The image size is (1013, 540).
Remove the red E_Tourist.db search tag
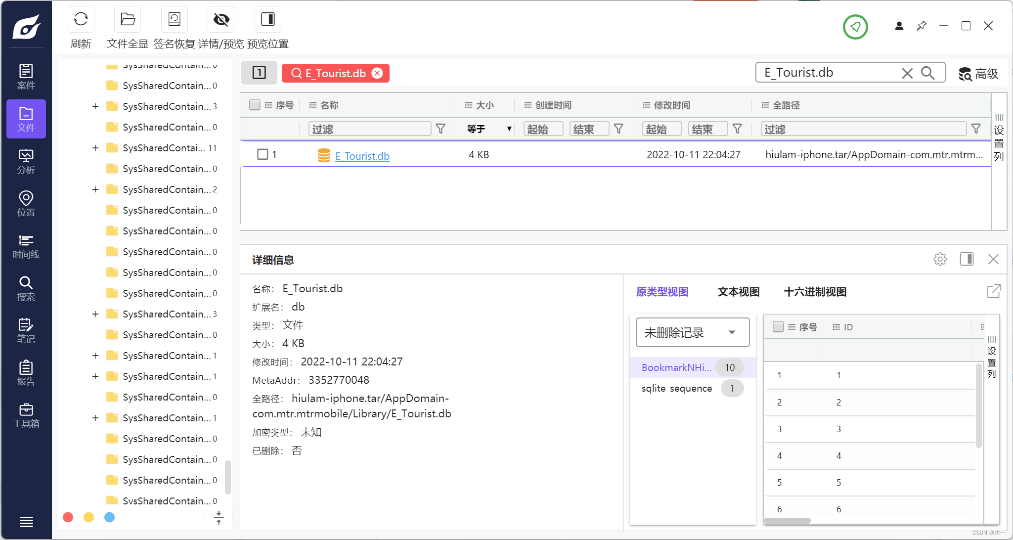pyautogui.click(x=377, y=73)
